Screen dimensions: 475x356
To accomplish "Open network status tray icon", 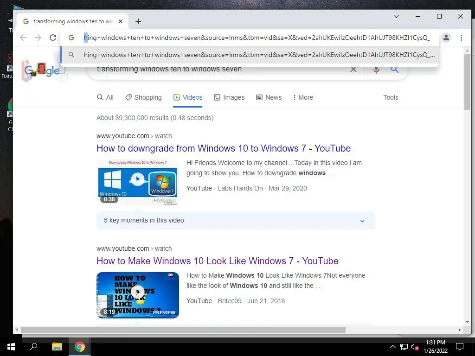I will pos(404,347).
